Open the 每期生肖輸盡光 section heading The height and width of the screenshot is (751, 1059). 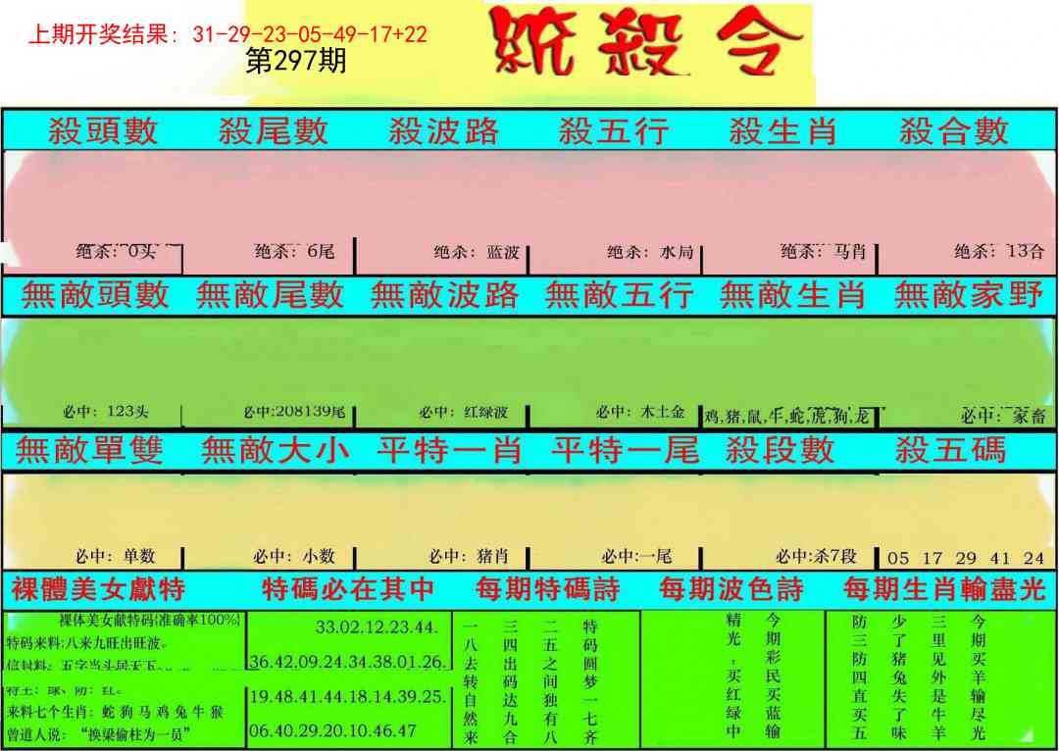(x=943, y=589)
